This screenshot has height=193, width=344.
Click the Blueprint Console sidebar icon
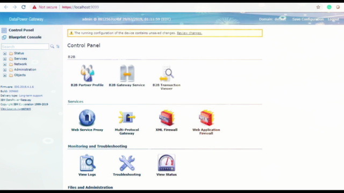click(x=4, y=38)
